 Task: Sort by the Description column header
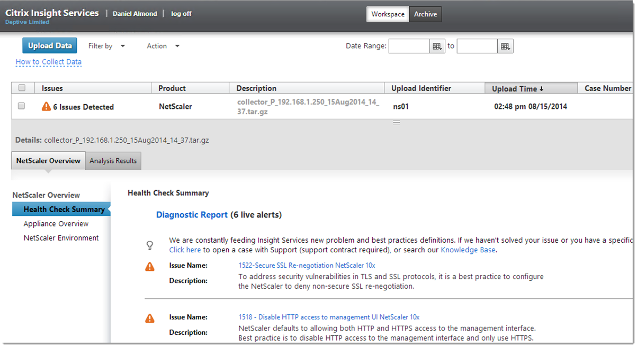307,88
